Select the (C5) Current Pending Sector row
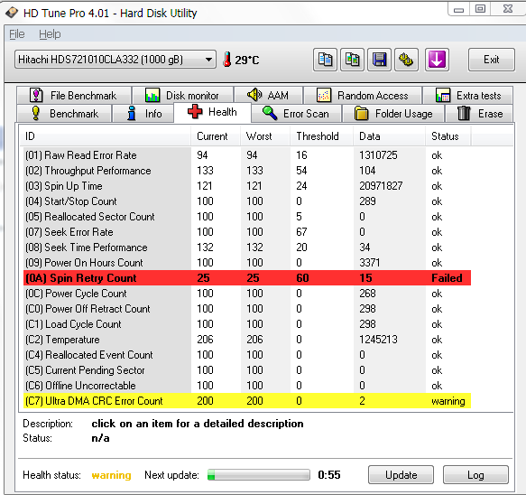526x495 pixels. click(247, 370)
